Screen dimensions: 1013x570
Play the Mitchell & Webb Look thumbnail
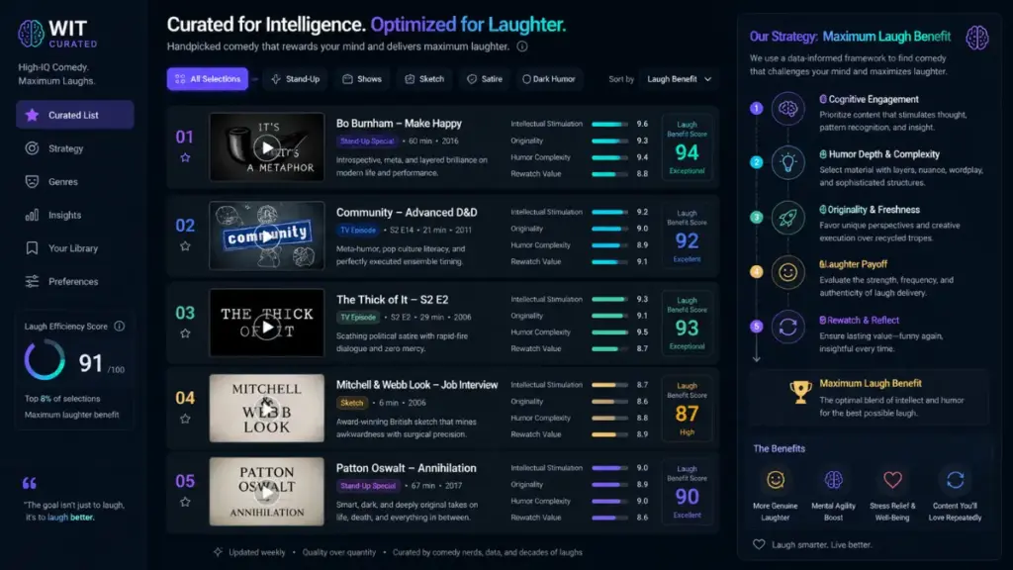point(267,409)
